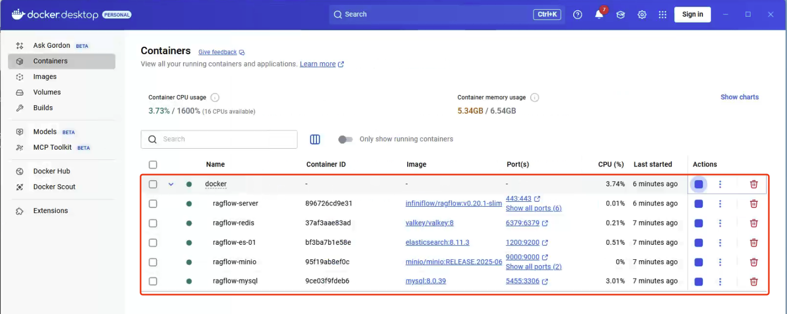The width and height of the screenshot is (787, 314).
Task: Show info about Container CPU usage
Action: (x=215, y=98)
